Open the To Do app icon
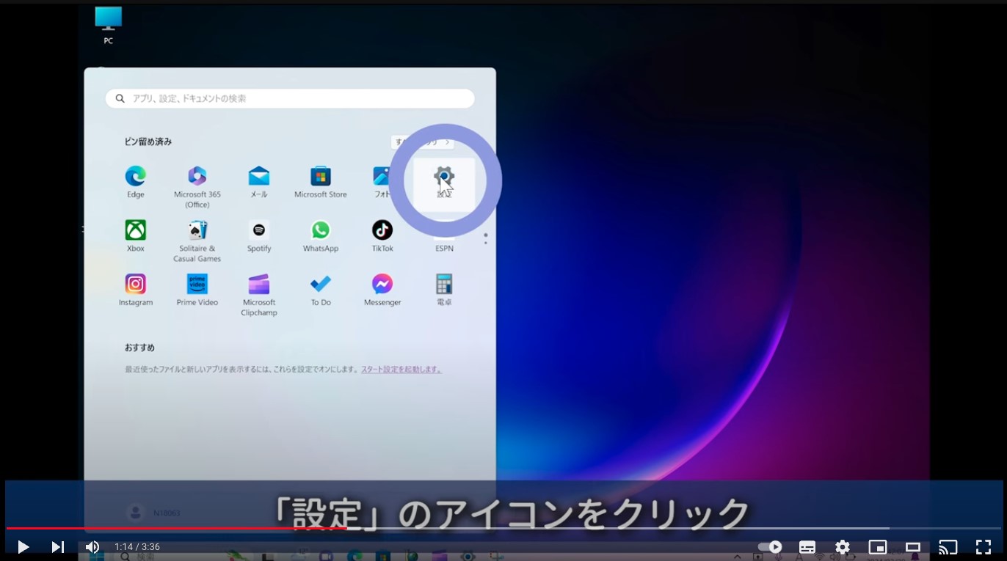The width and height of the screenshot is (1007, 561). pyautogui.click(x=320, y=290)
